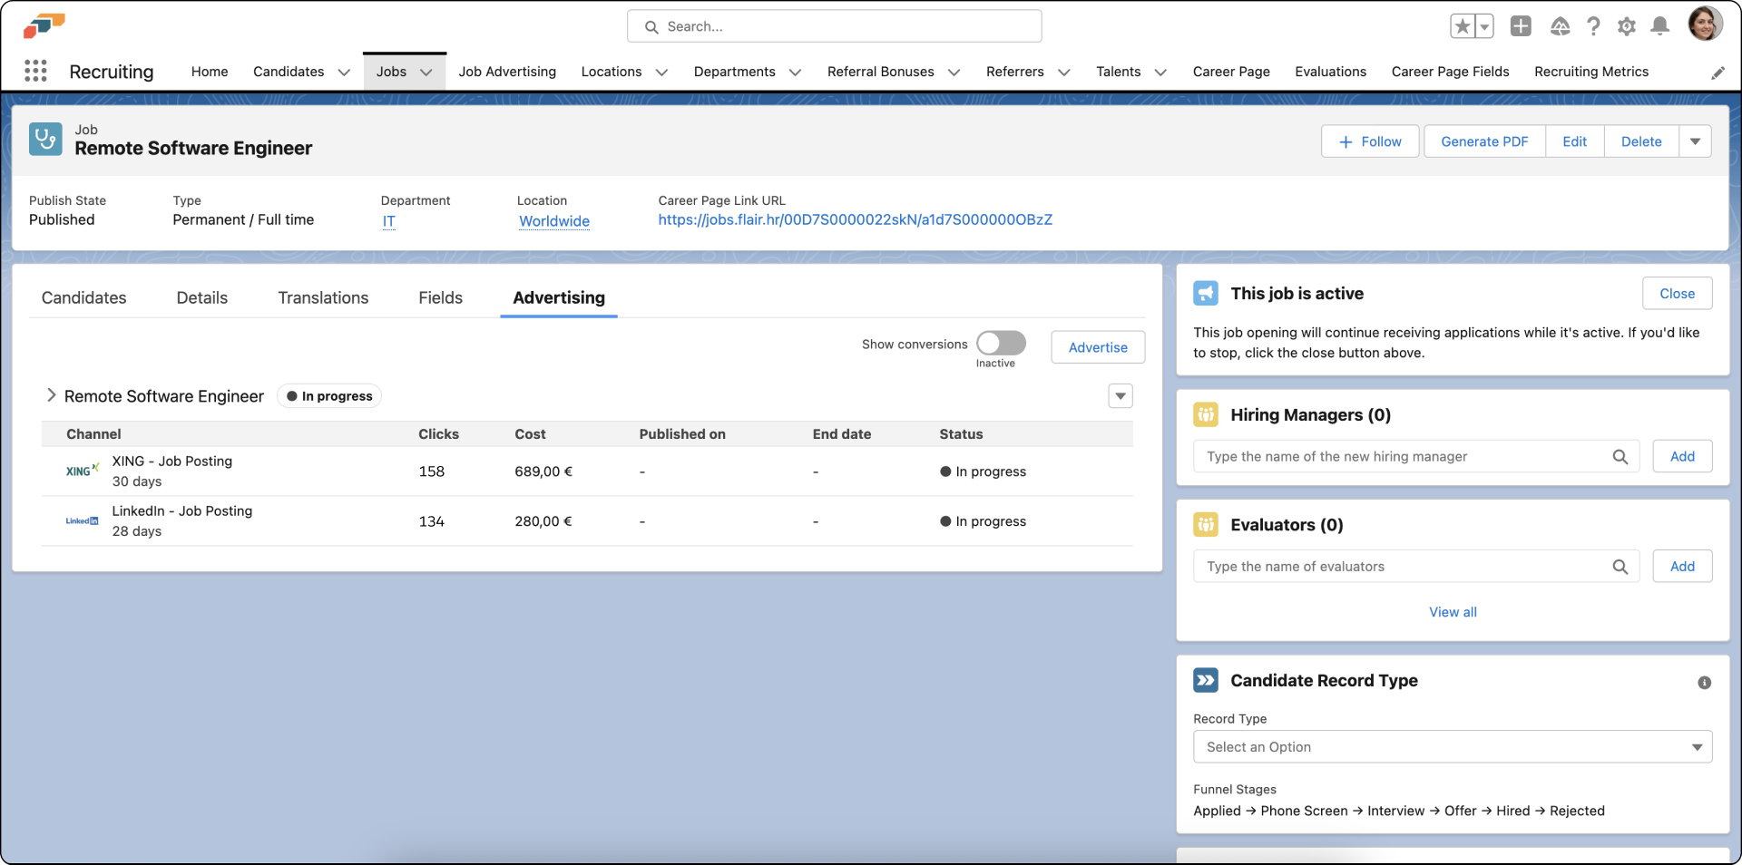Toggle the Show conversions switch
The height and width of the screenshot is (865, 1742).
(1001, 343)
